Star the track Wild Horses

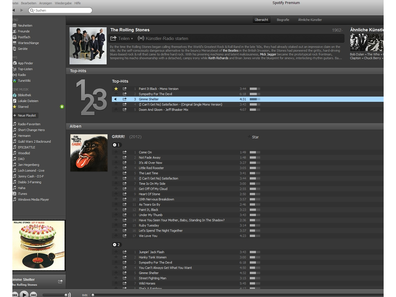coord(116,283)
